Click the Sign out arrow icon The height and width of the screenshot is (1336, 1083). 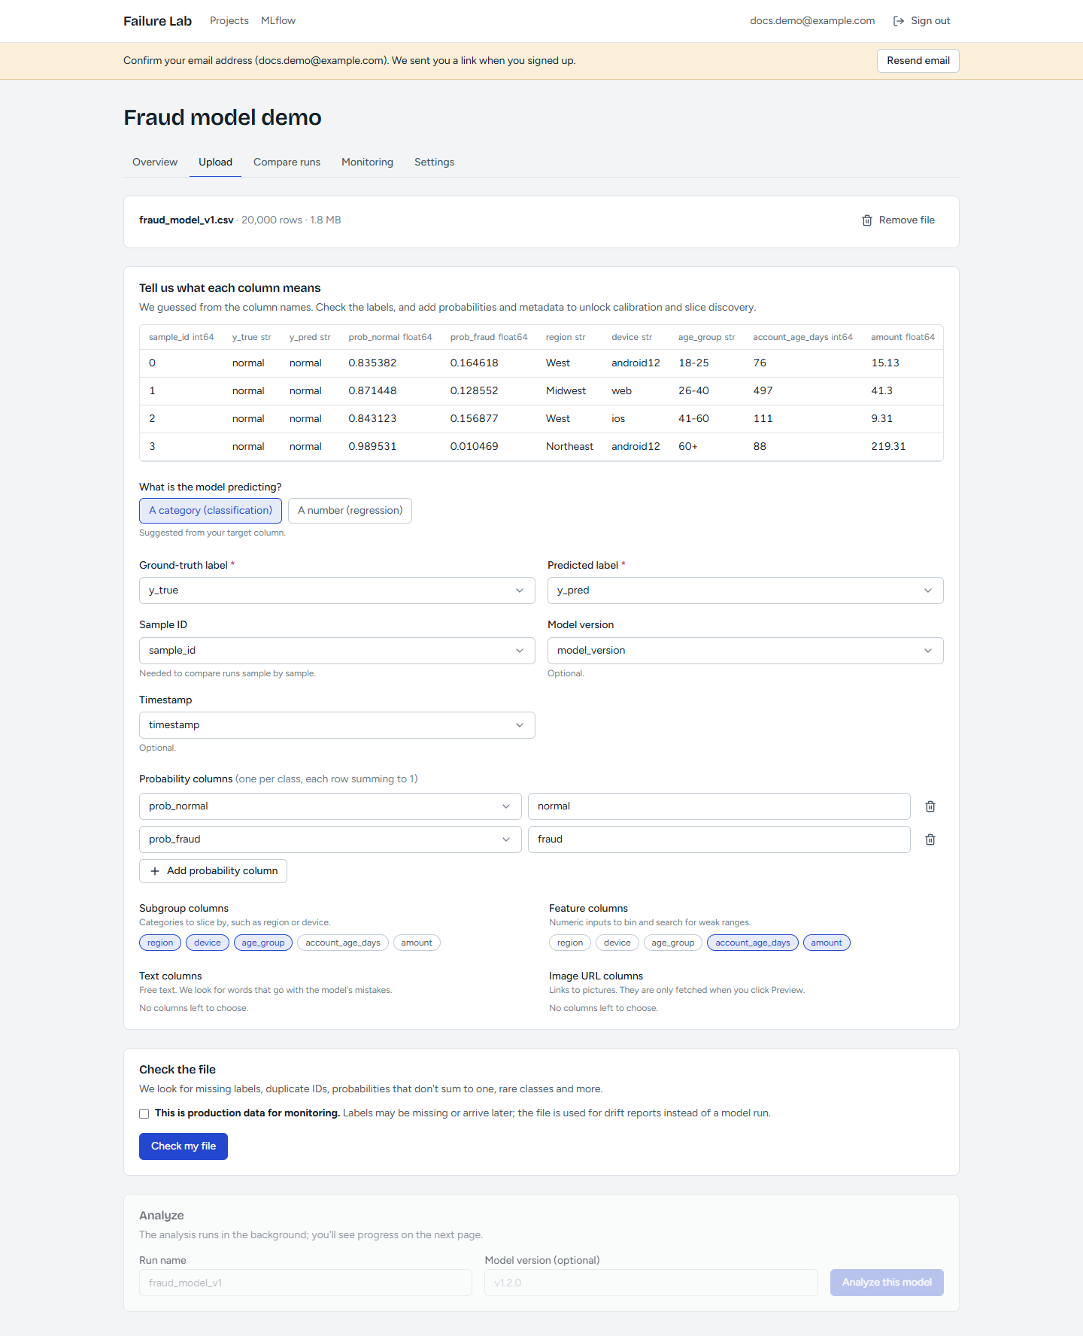[x=898, y=21]
